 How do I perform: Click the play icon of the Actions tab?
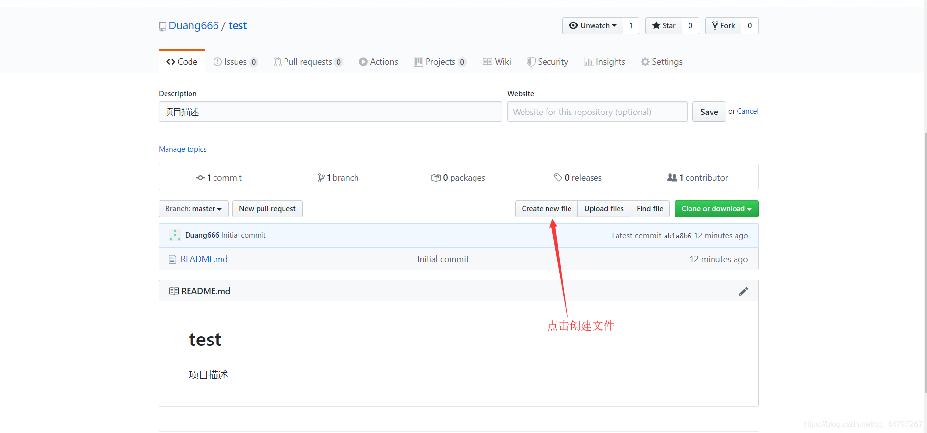coord(363,62)
